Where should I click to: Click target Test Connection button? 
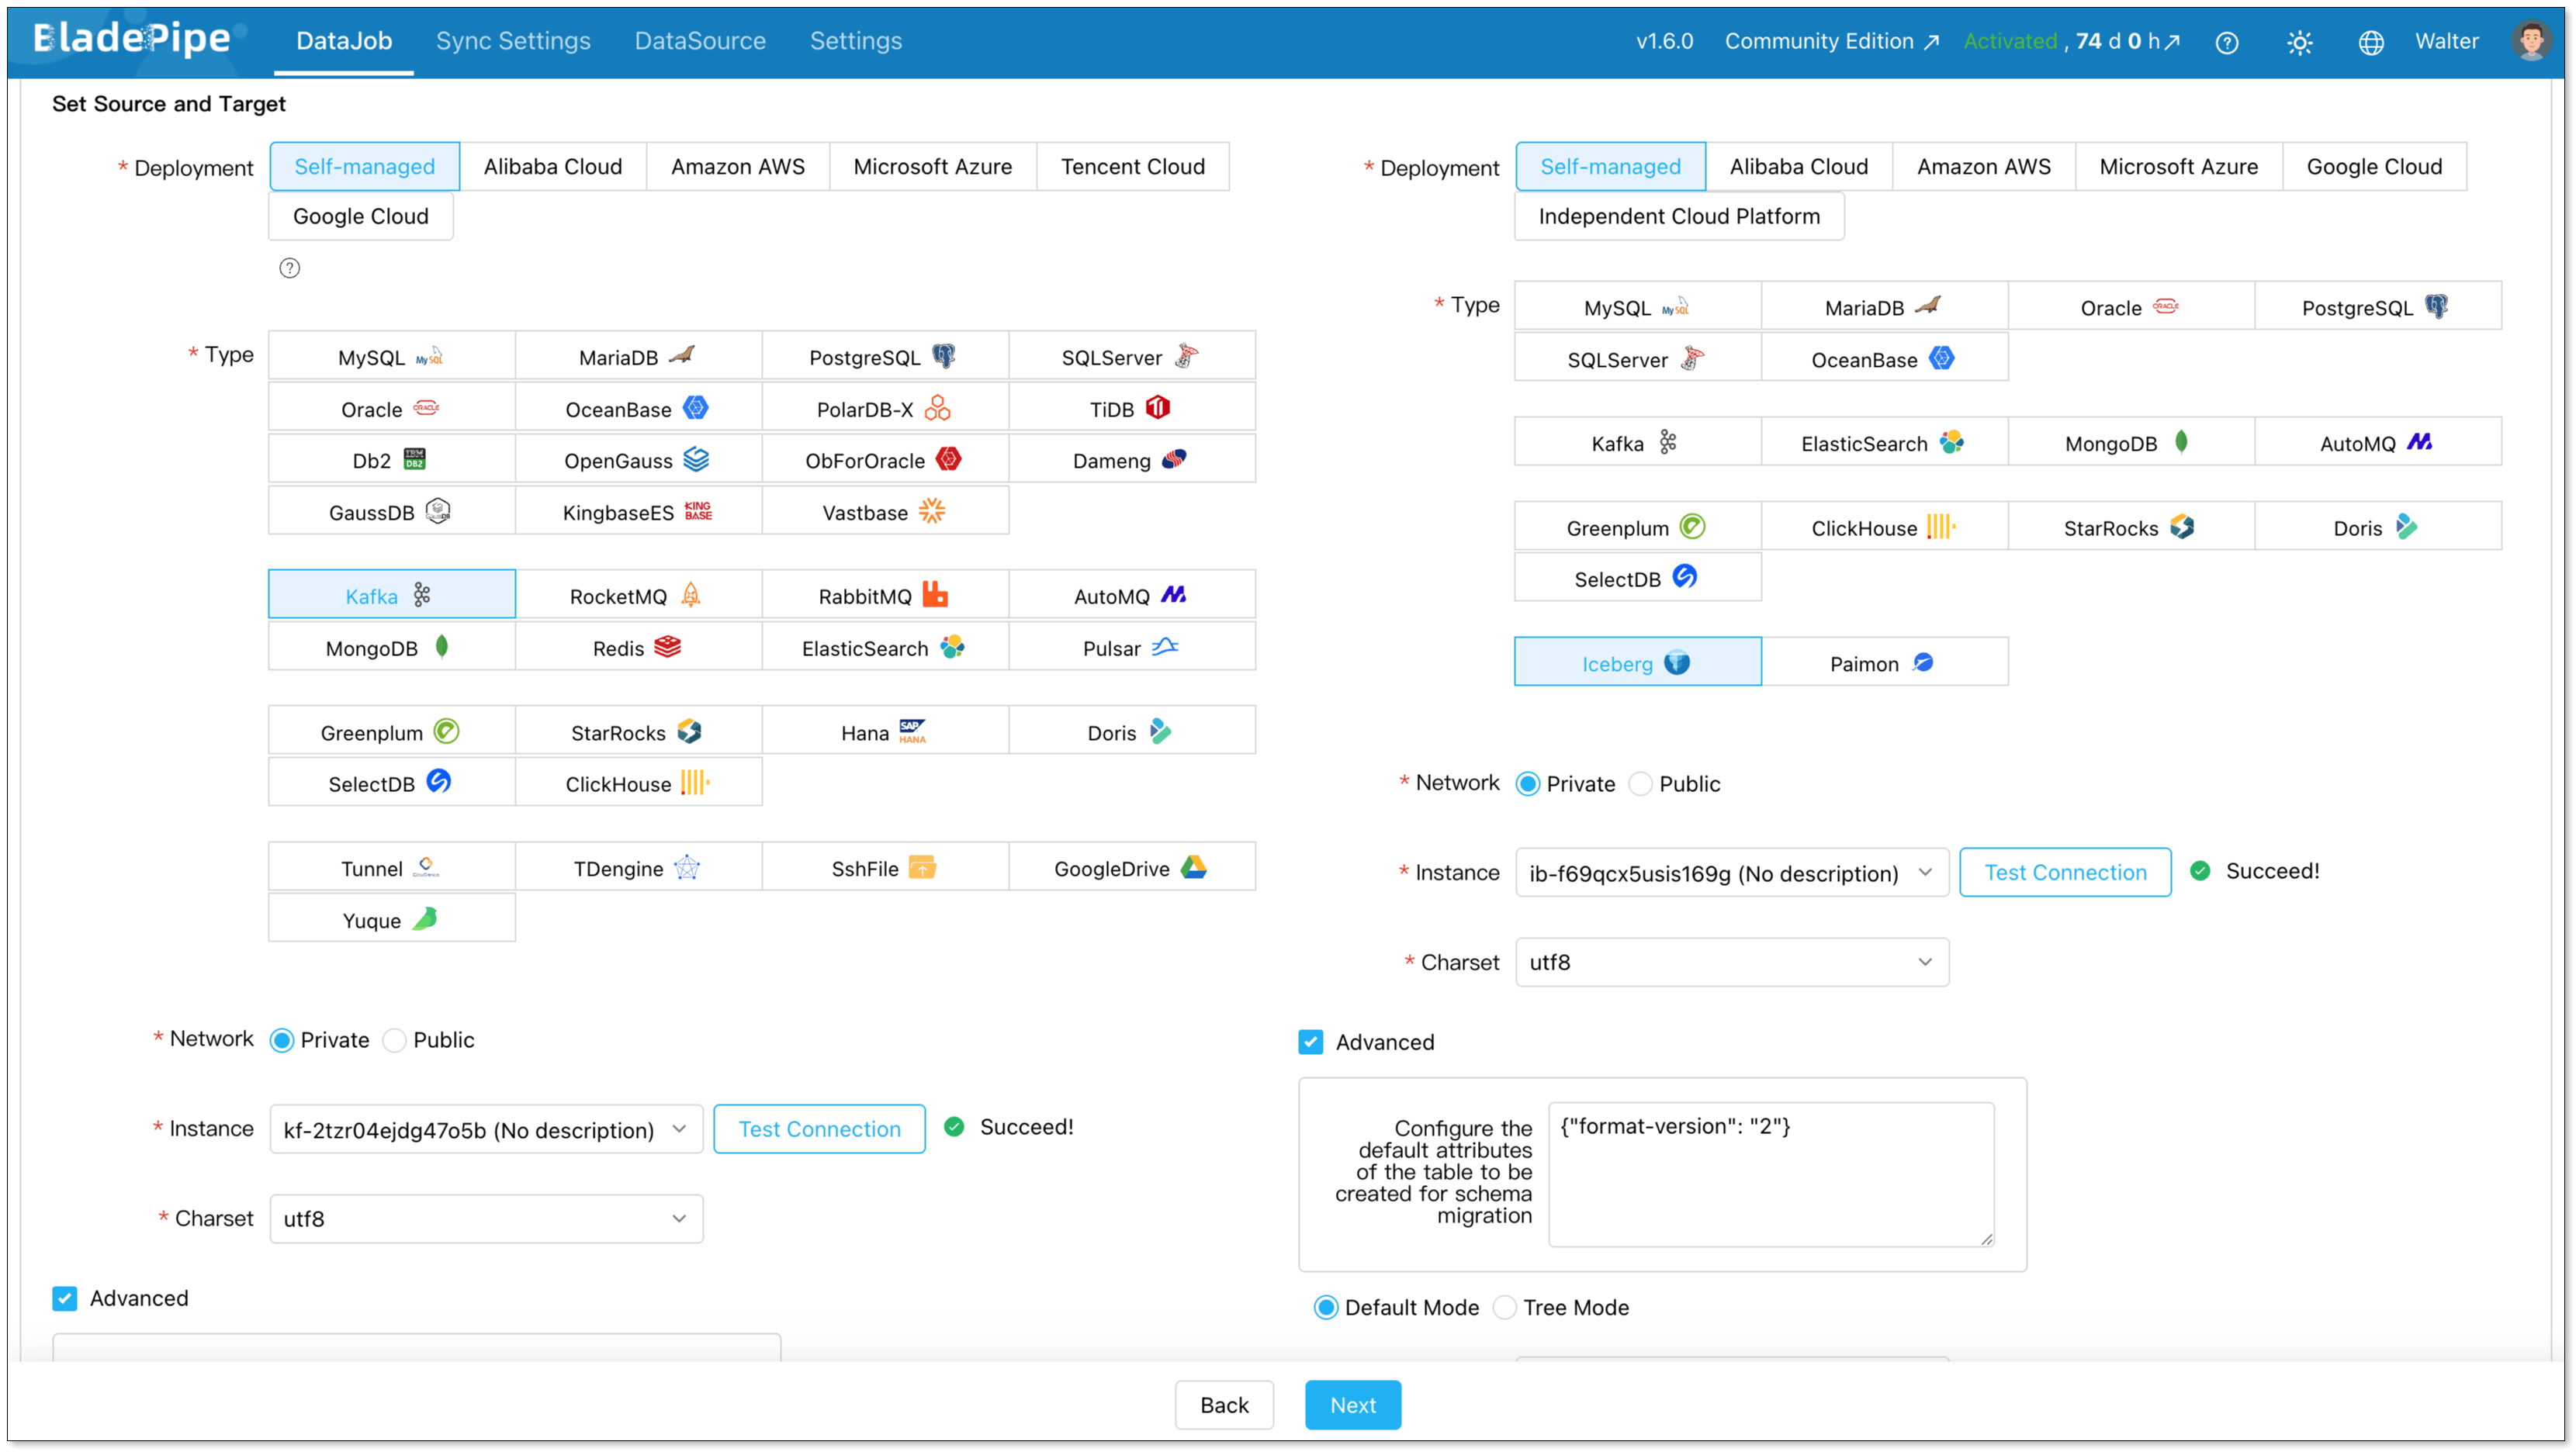[2064, 872]
